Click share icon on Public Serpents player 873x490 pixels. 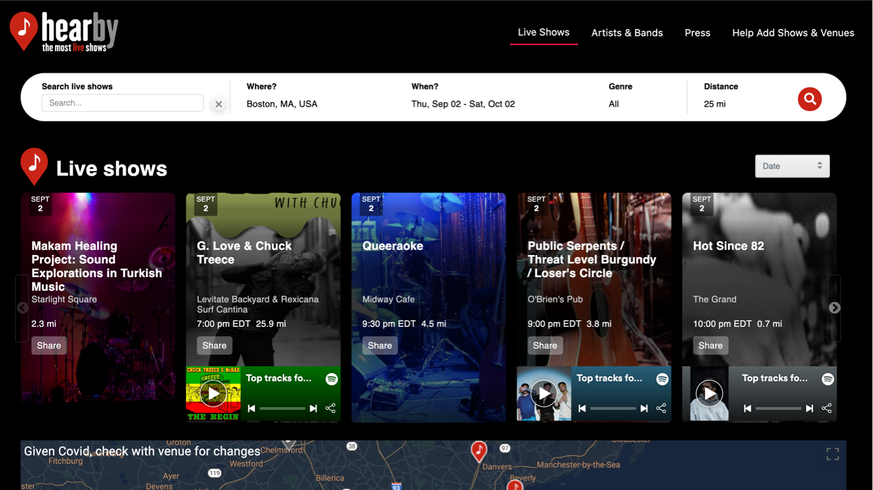[x=661, y=409]
